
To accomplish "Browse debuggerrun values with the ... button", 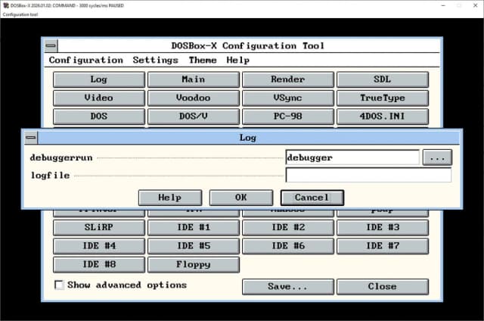I will (437, 157).
